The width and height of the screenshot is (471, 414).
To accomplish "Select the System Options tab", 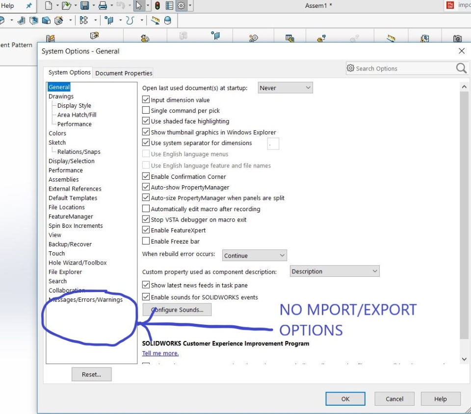I will coord(69,73).
